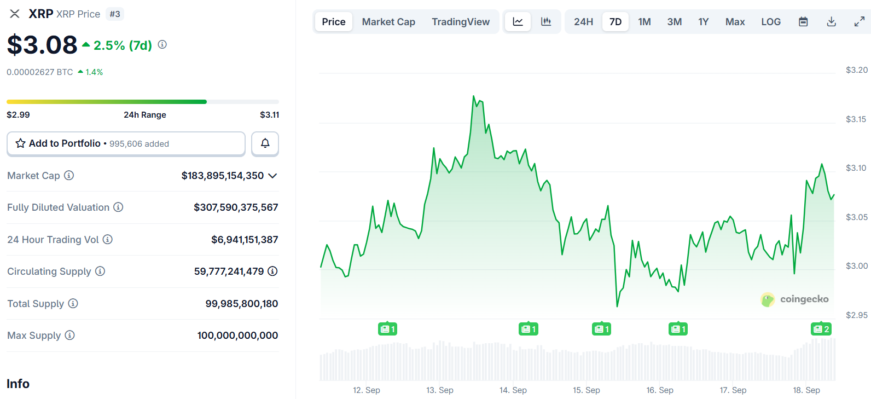Click the $3.08 price text
Image resolution: width=871 pixels, height=399 pixels.
(42, 45)
